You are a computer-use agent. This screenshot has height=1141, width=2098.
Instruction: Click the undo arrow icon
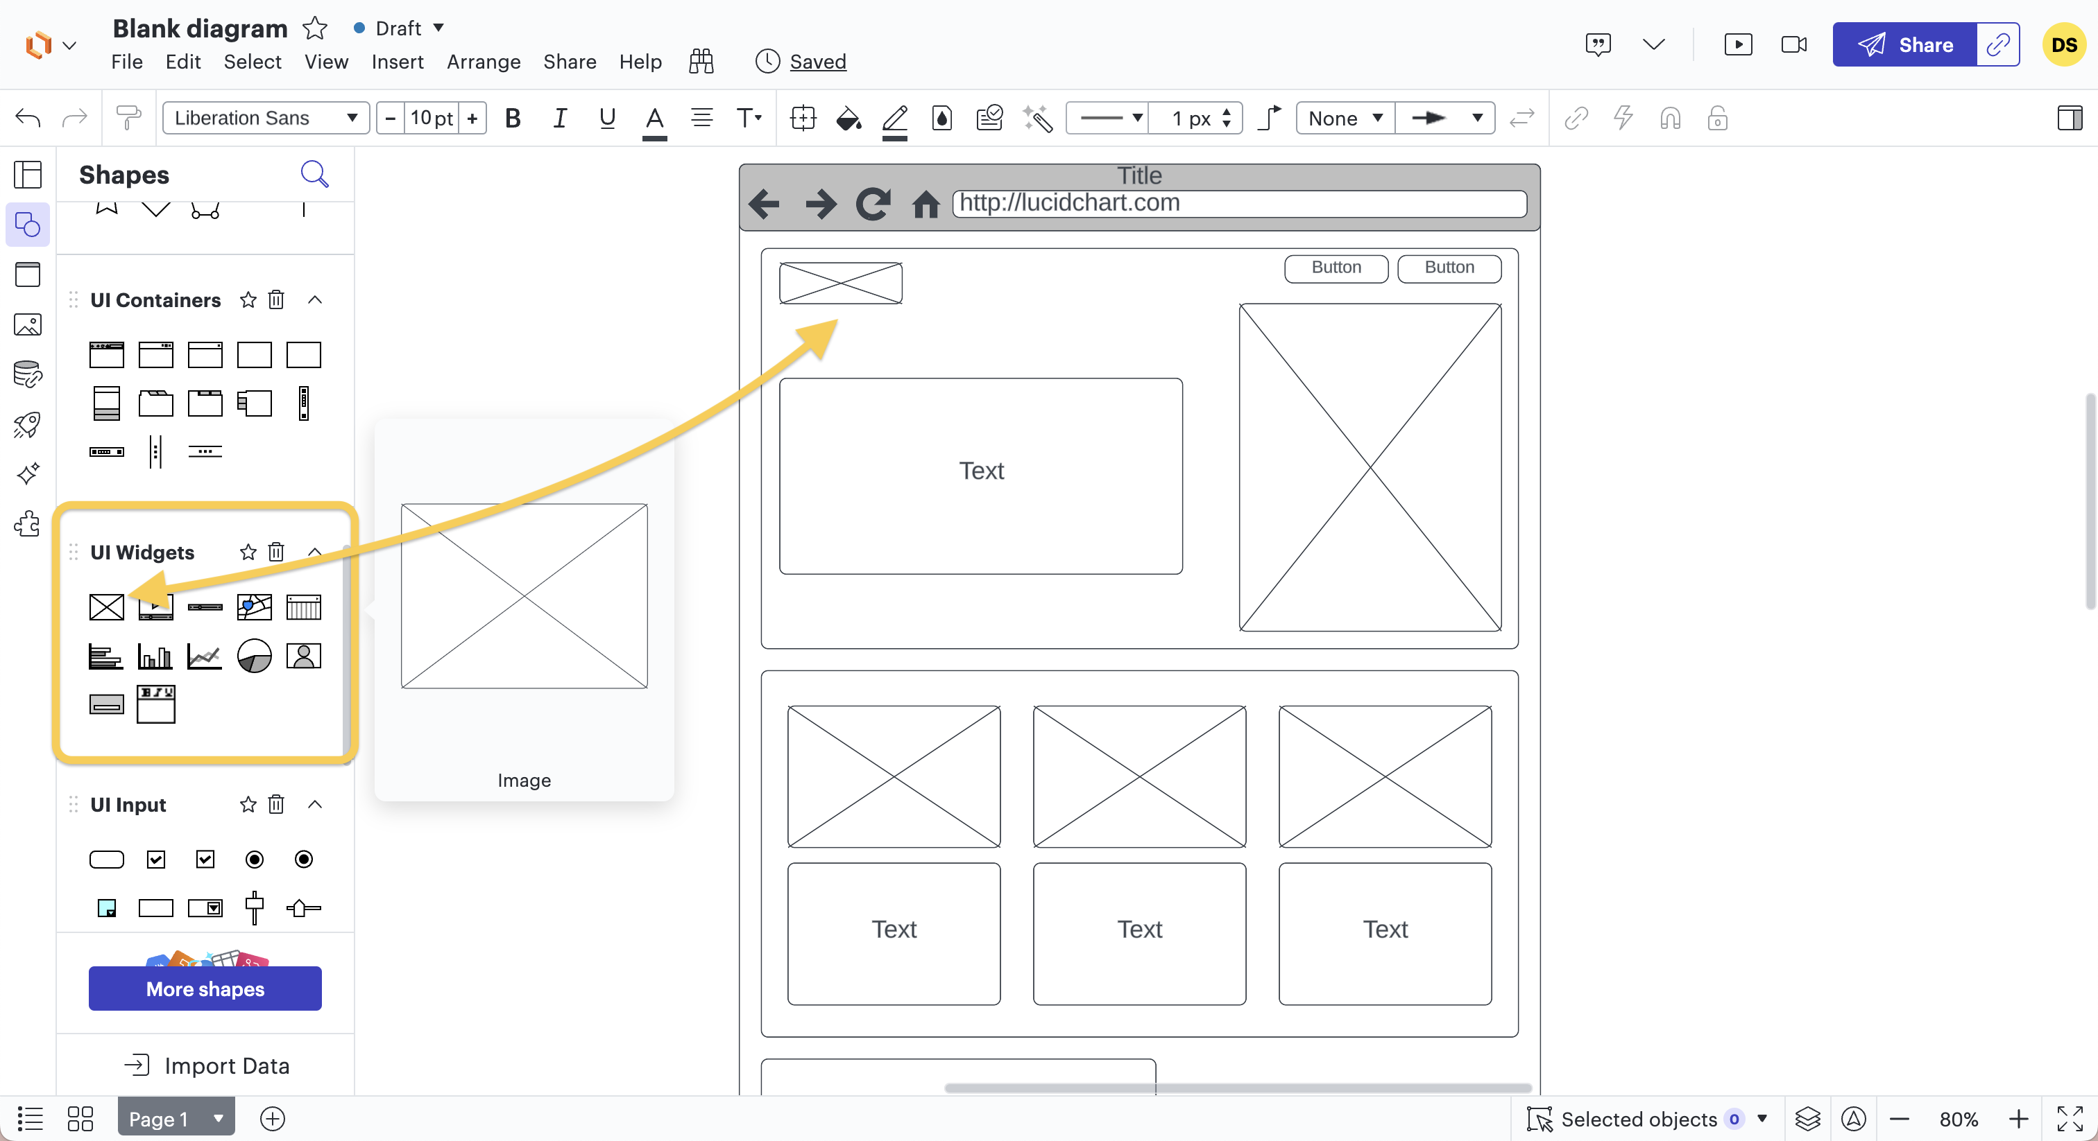pyautogui.click(x=27, y=118)
